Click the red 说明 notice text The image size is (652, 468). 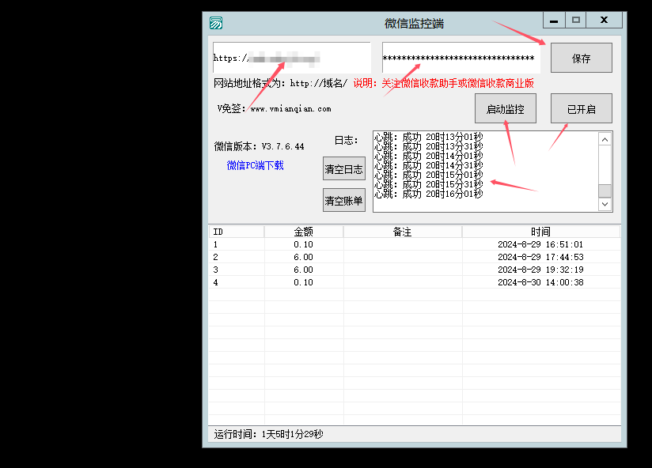point(443,83)
